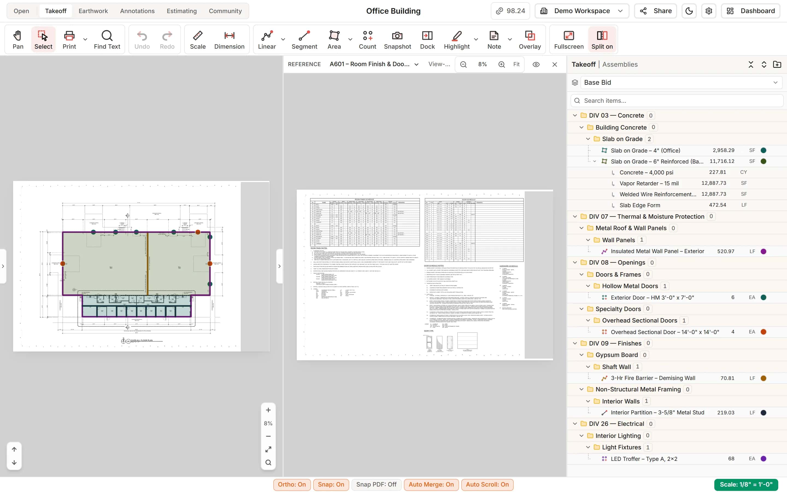
Task: Open Community tab
Action: tap(225, 11)
